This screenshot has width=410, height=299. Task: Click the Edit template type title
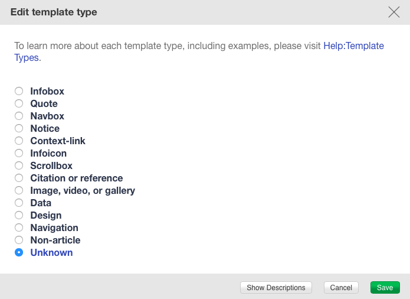54,12
